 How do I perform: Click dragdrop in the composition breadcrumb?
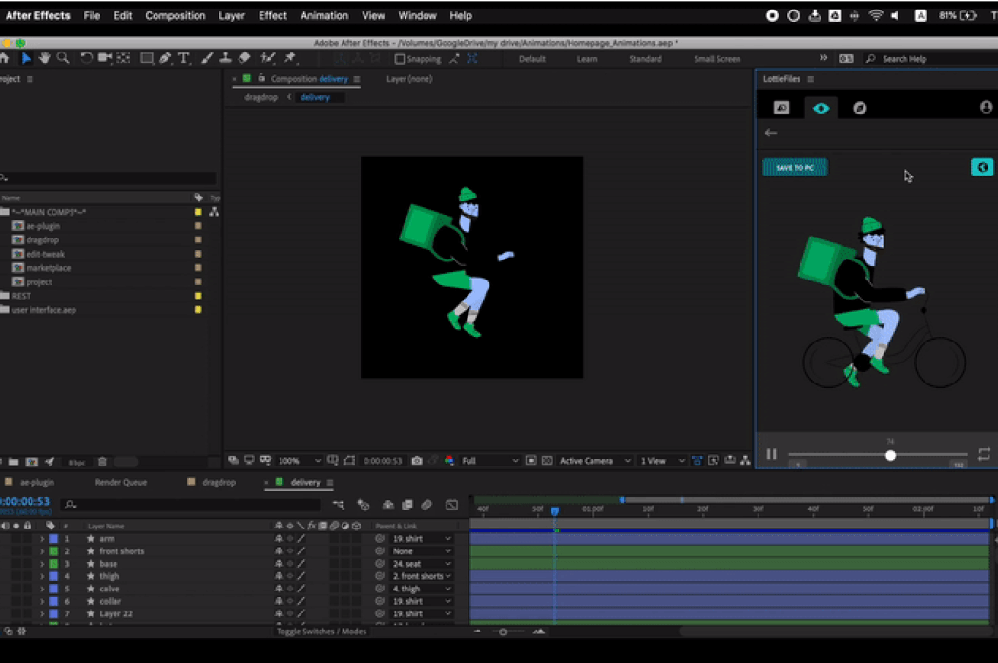tap(261, 97)
